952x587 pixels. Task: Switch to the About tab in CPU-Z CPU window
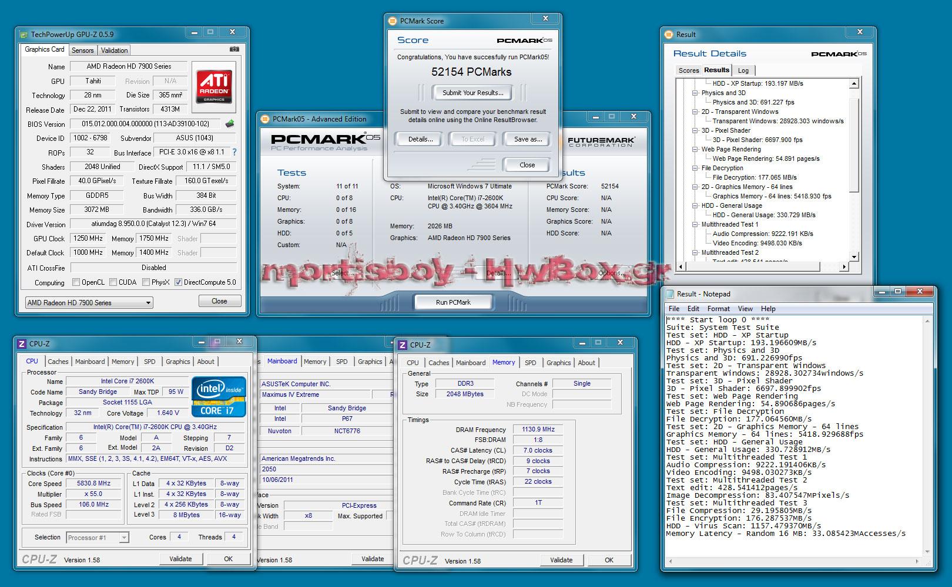(206, 362)
